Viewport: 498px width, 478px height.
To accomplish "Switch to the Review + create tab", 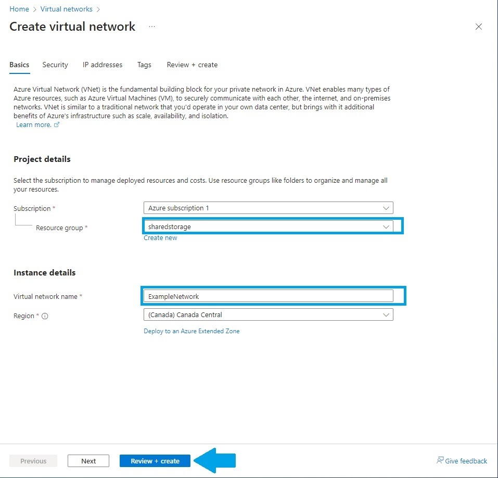I will point(192,65).
